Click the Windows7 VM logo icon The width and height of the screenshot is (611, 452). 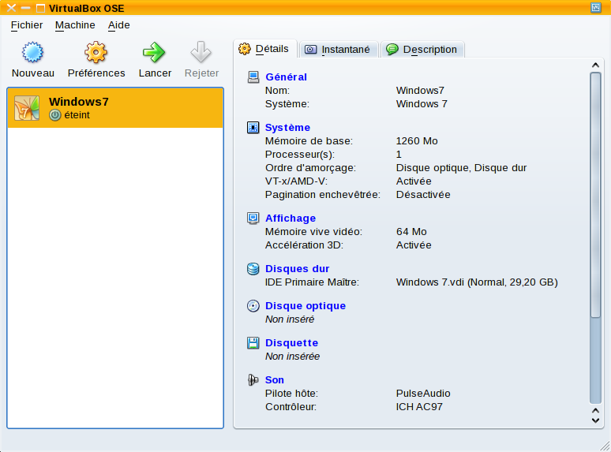pyautogui.click(x=27, y=108)
